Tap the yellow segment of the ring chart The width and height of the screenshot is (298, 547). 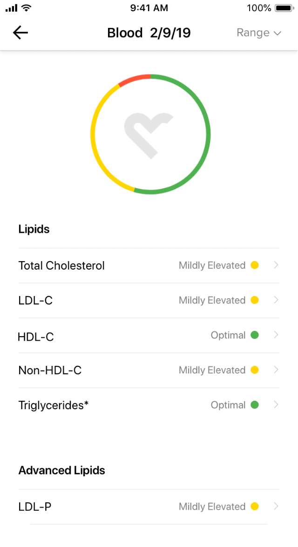pos(92,135)
